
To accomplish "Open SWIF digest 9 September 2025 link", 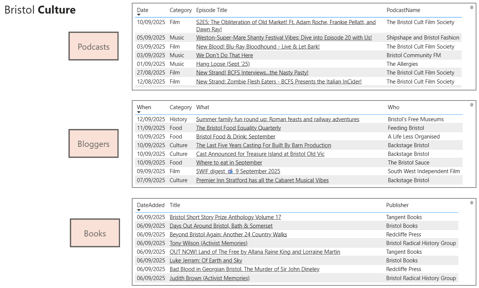I will pyautogui.click(x=238, y=171).
